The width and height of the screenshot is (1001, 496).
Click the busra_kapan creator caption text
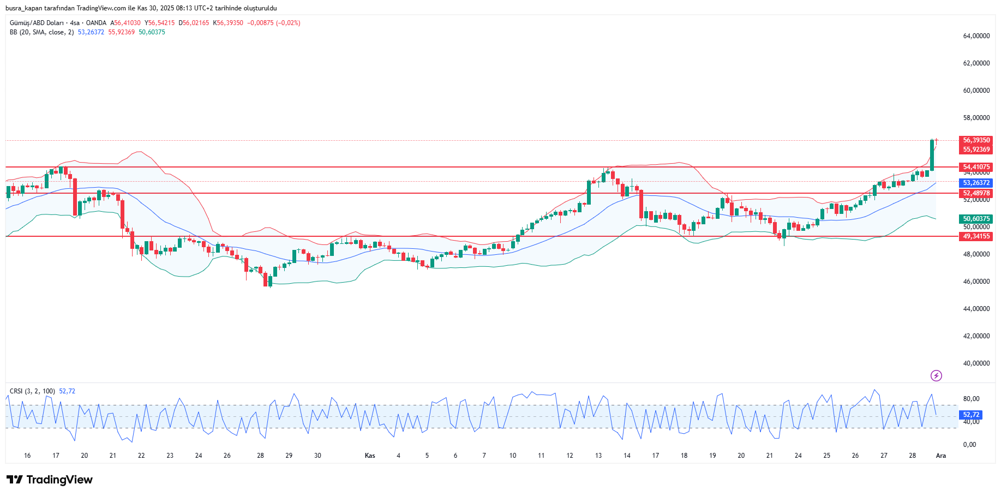click(x=141, y=8)
